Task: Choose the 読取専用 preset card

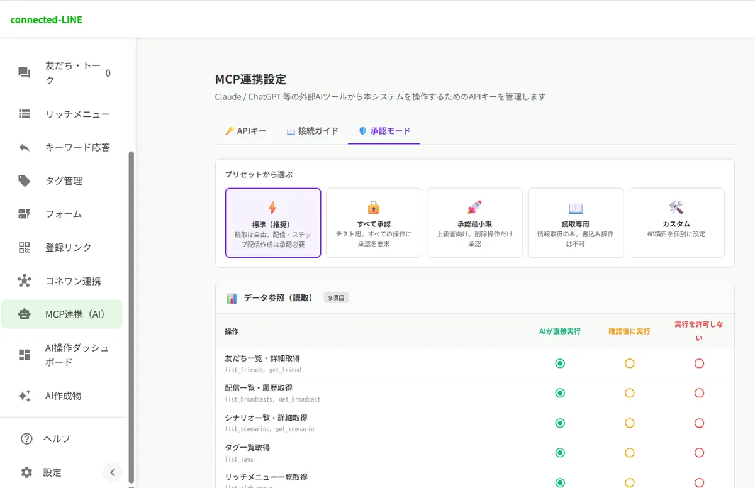Action: click(x=576, y=223)
